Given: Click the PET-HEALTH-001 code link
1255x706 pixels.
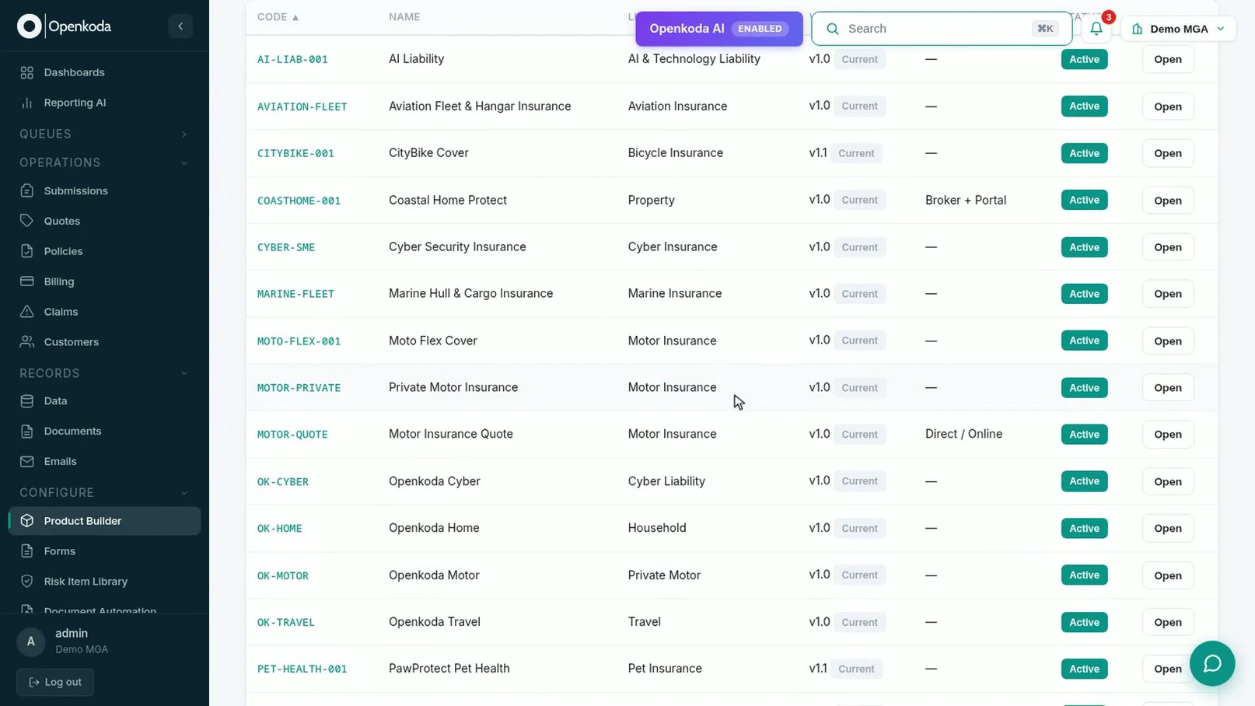Looking at the screenshot, I should (x=302, y=669).
